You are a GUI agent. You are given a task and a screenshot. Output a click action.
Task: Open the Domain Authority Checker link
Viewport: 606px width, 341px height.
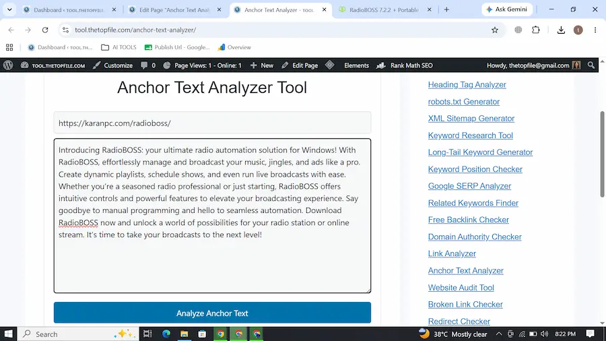click(475, 237)
